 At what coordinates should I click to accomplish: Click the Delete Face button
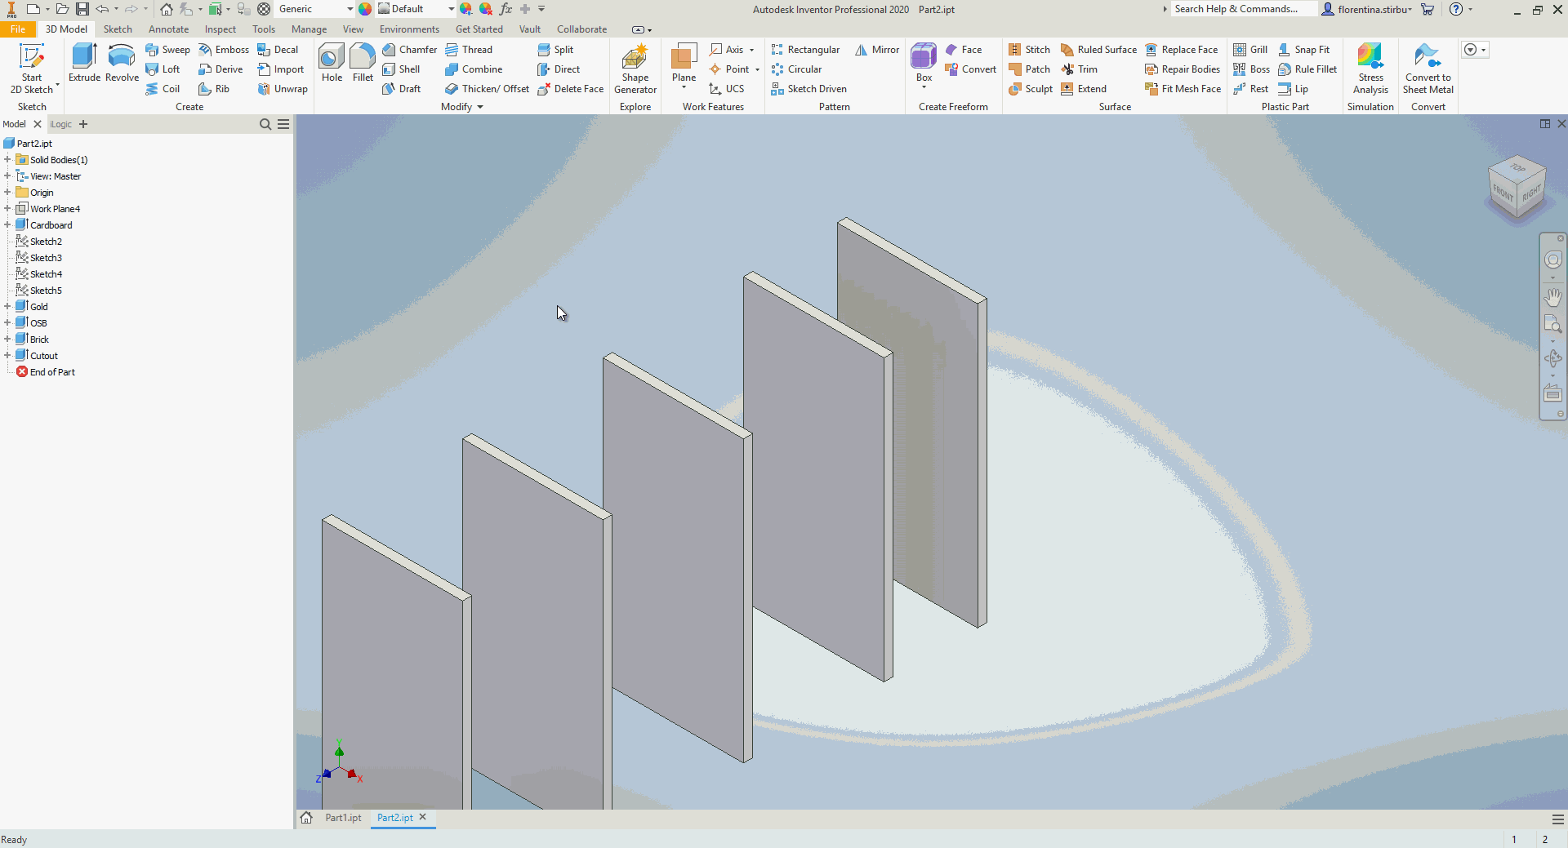click(570, 89)
